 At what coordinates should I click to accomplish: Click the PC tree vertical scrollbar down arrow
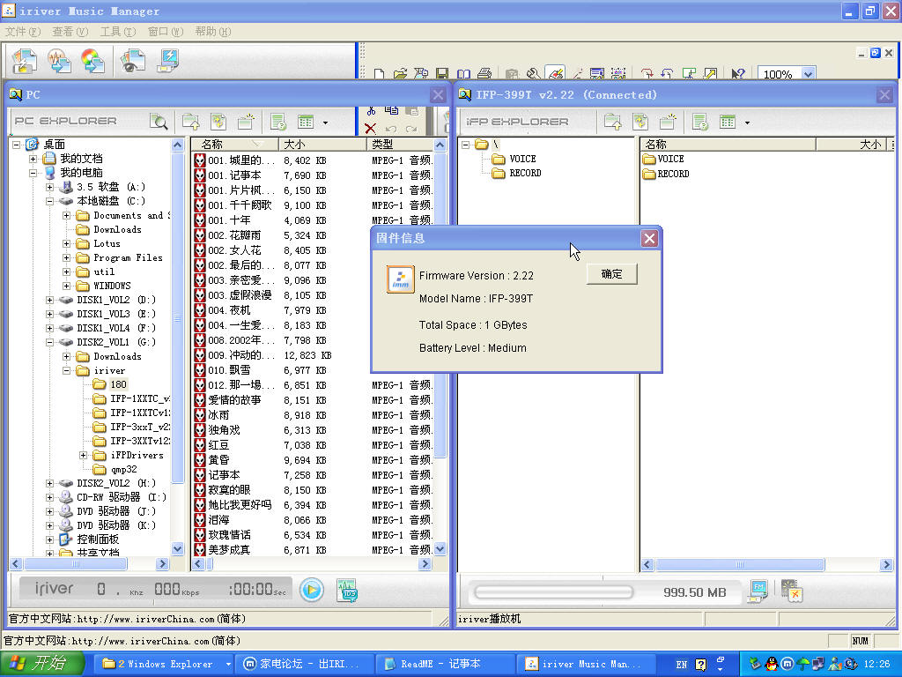[177, 548]
